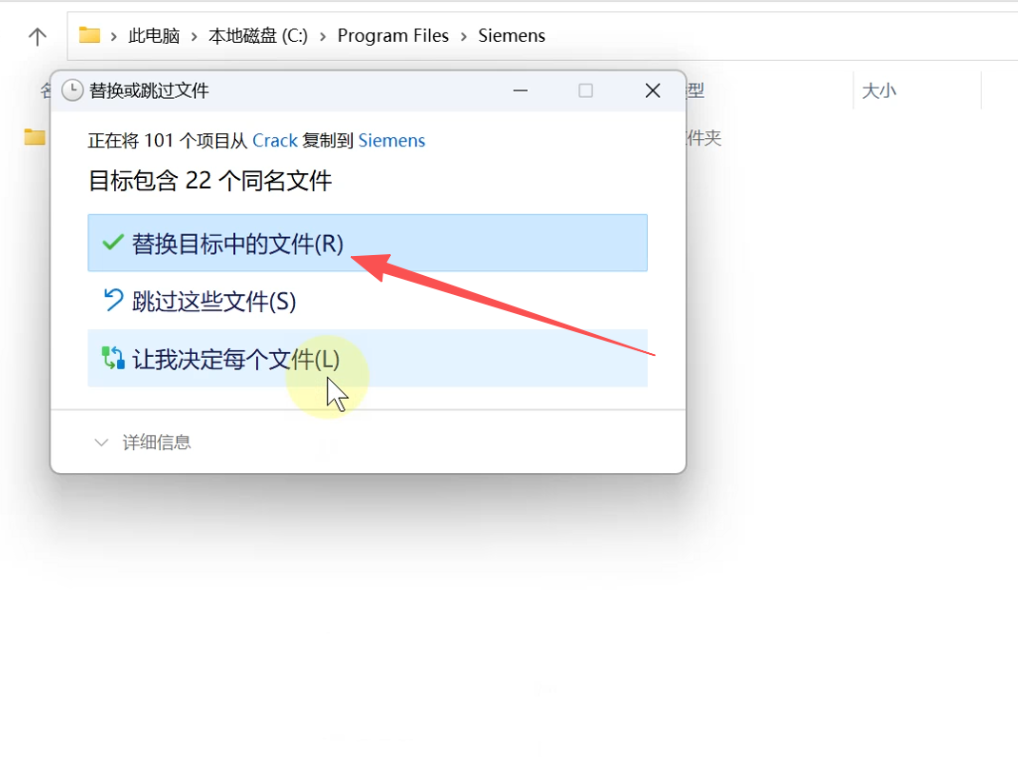Choose 跳过这些文件(S) option
Viewport: 1018px width, 768px height.
367,301
